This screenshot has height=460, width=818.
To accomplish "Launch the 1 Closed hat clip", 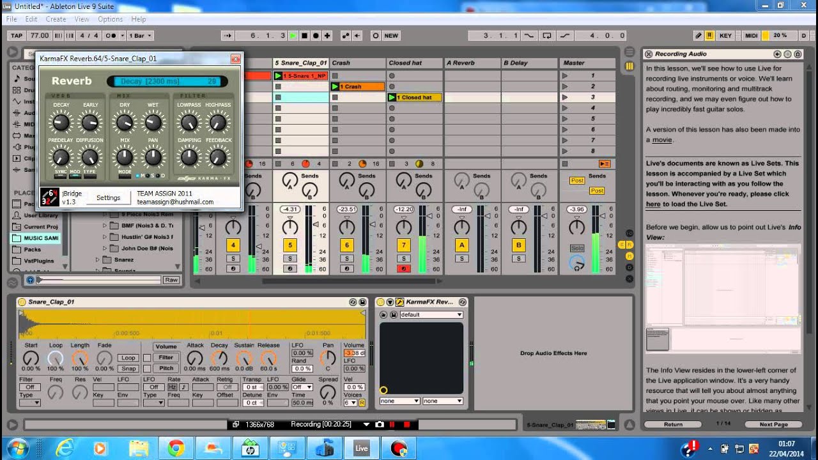I will (x=392, y=97).
